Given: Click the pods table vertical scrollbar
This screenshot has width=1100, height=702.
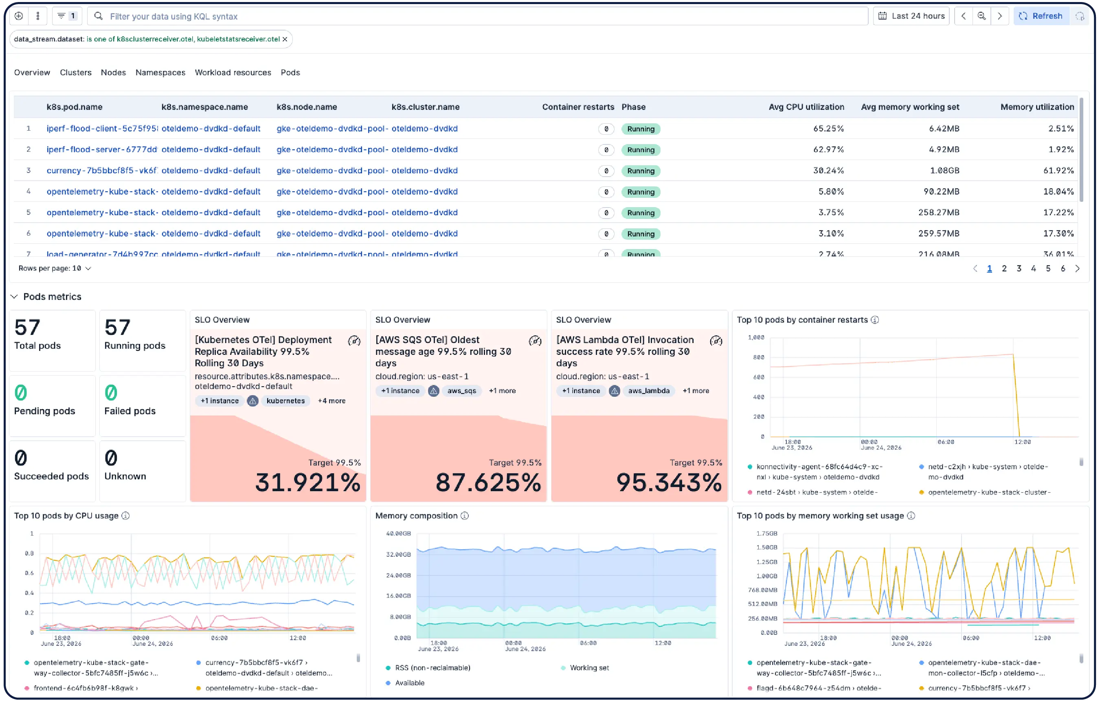Looking at the screenshot, I should click(x=1081, y=151).
